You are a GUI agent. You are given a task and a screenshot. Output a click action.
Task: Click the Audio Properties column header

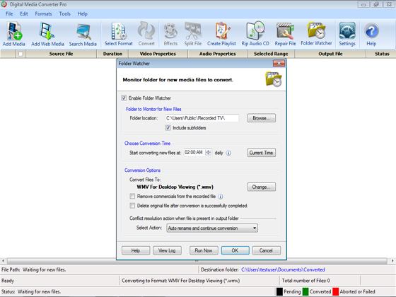(x=217, y=54)
